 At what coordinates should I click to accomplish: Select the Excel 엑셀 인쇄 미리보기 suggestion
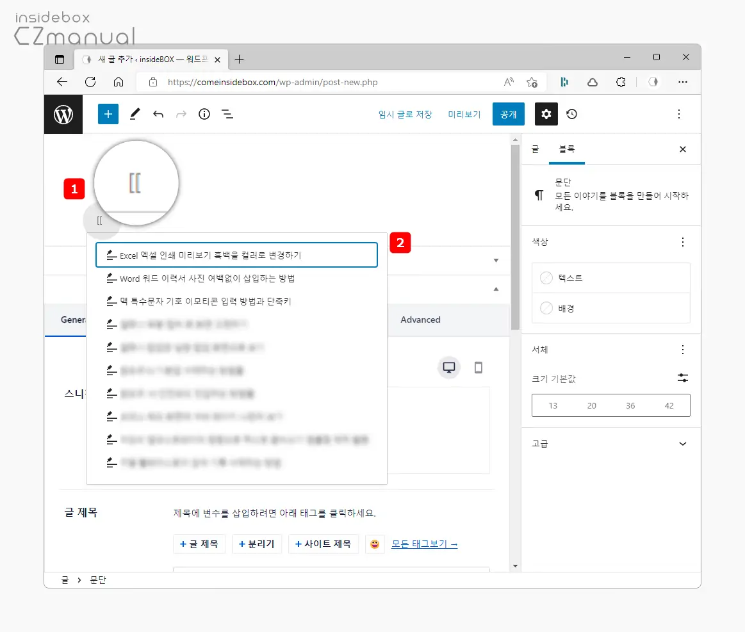pos(236,255)
